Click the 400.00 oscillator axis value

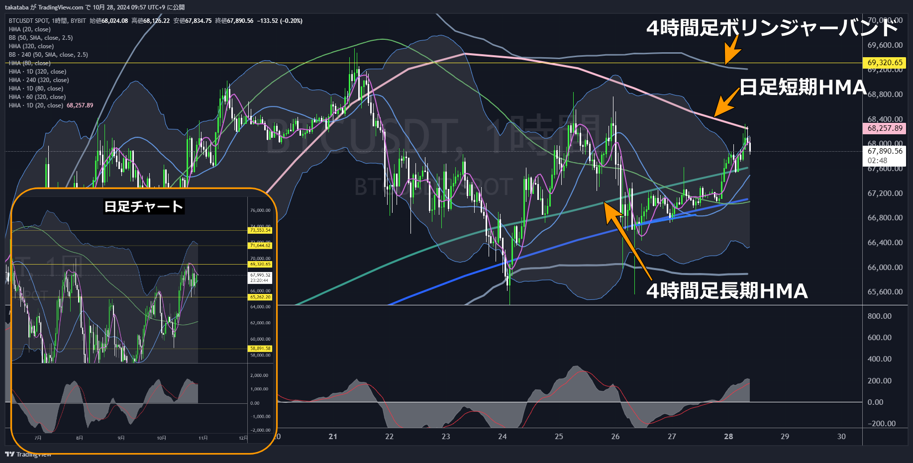(879, 359)
